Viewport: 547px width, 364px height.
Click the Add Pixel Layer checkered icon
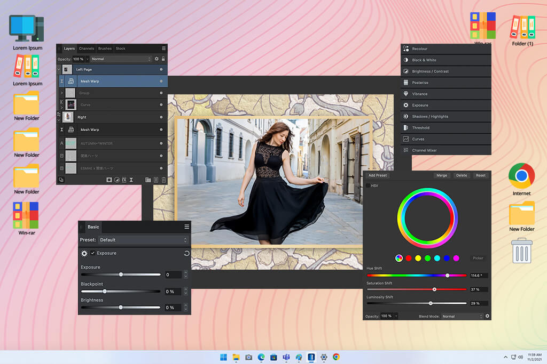coord(156,180)
